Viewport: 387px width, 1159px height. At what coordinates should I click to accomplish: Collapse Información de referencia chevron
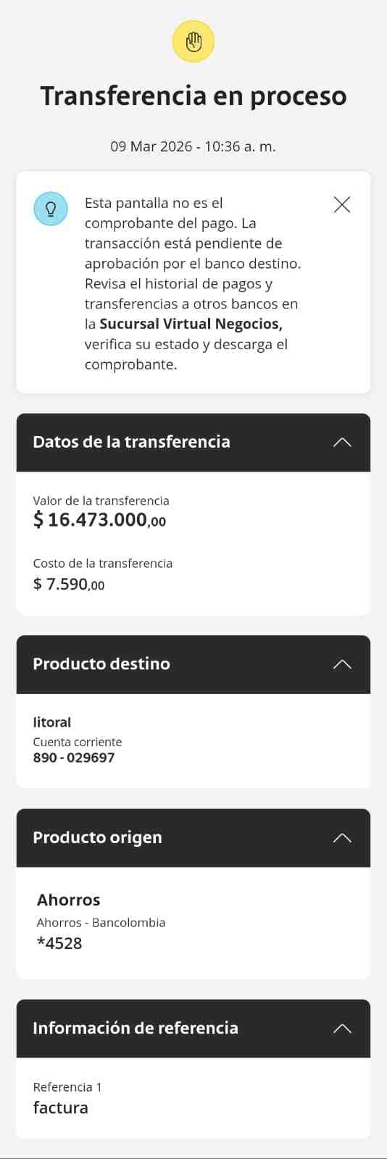tap(342, 1028)
